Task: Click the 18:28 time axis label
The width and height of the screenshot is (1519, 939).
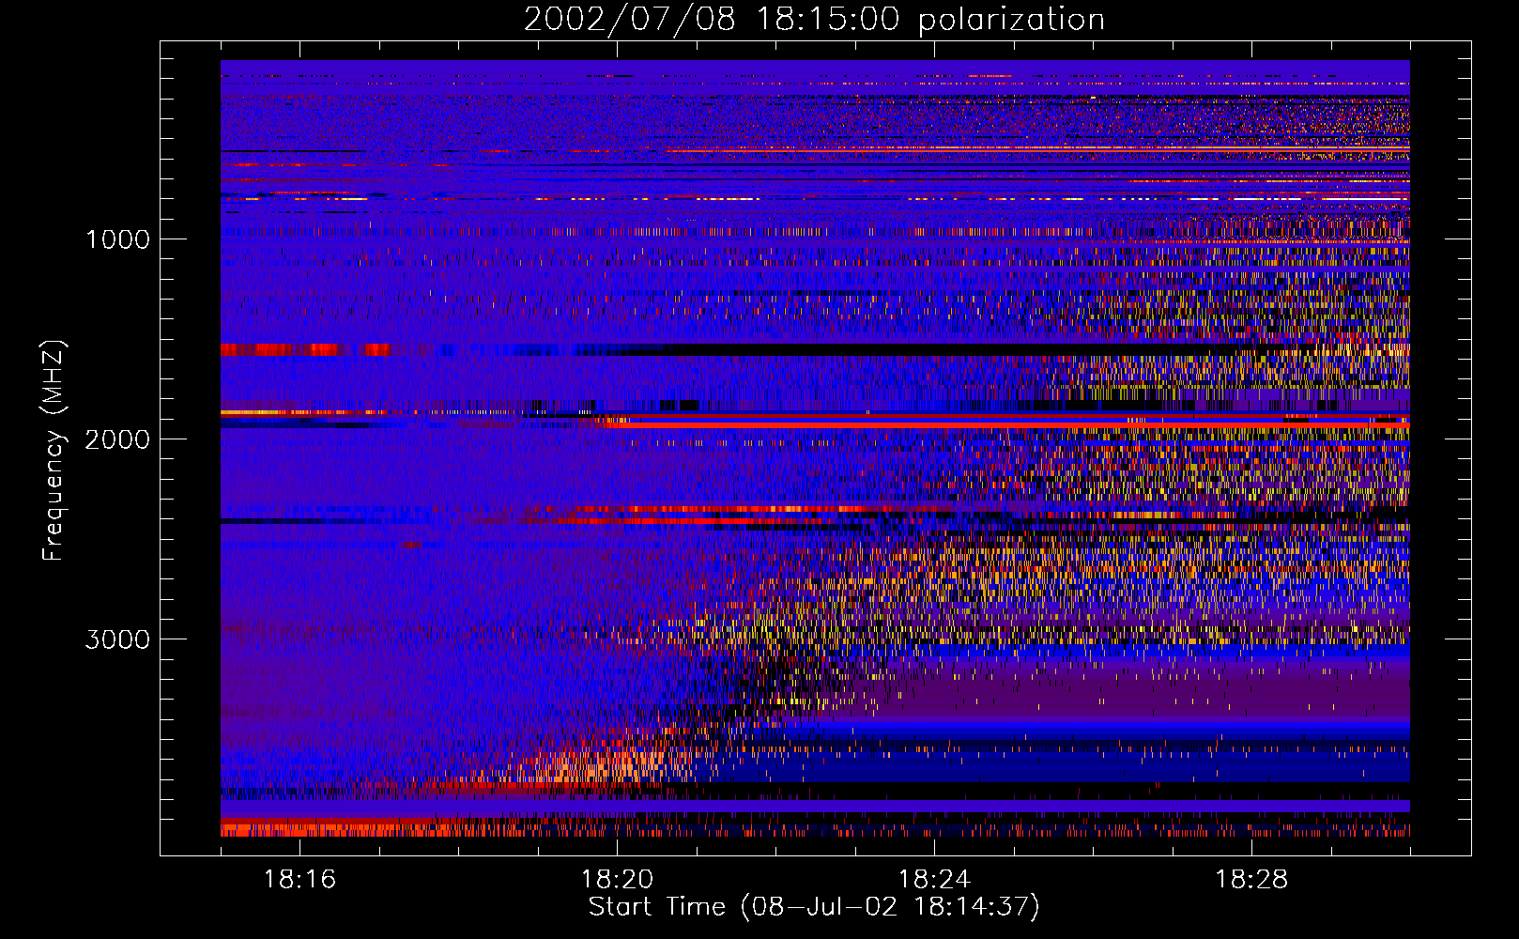Action: (x=1251, y=880)
